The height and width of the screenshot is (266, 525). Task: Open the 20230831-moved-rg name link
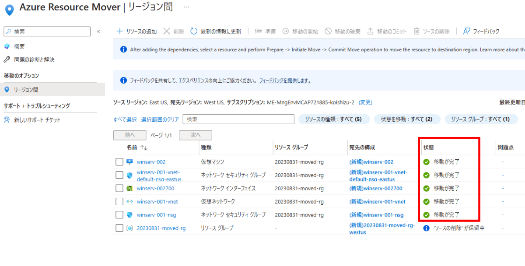point(161,228)
